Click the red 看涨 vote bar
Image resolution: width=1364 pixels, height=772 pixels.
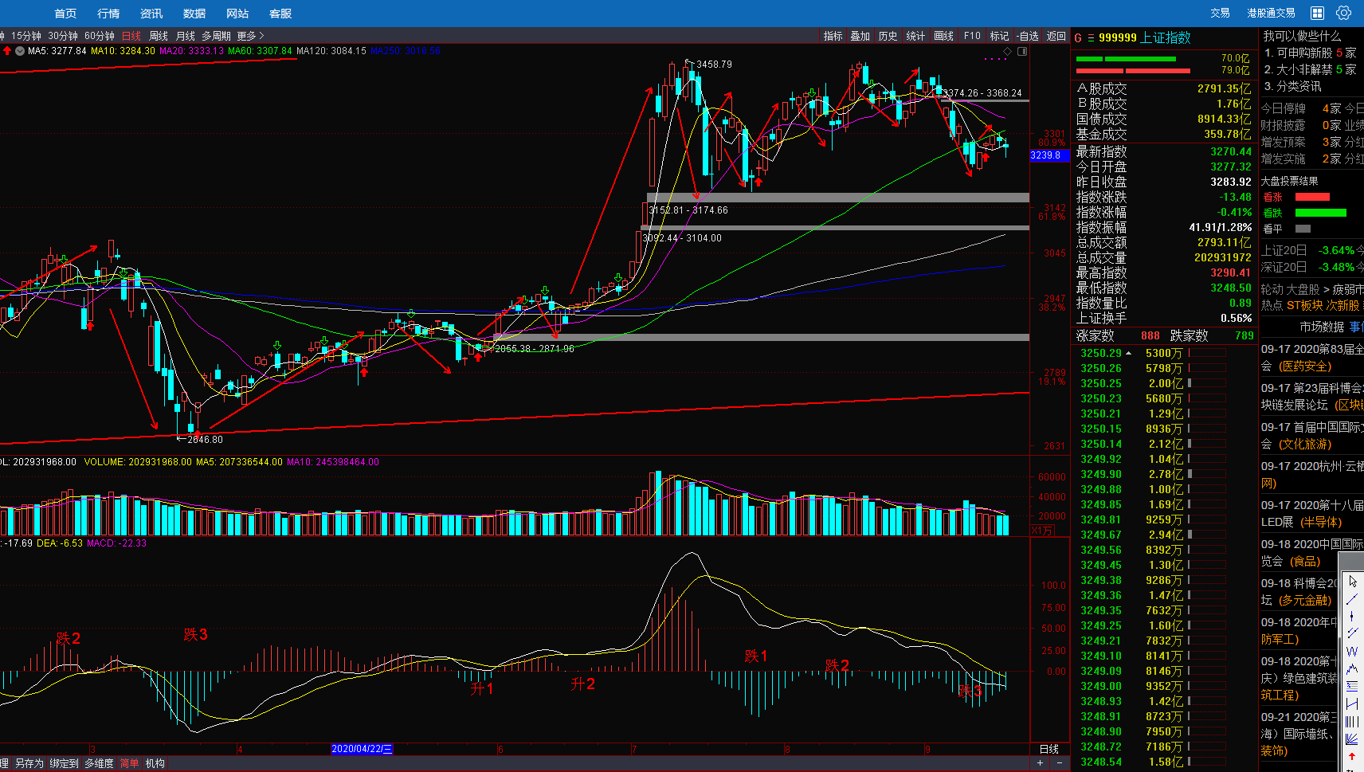pos(1312,197)
